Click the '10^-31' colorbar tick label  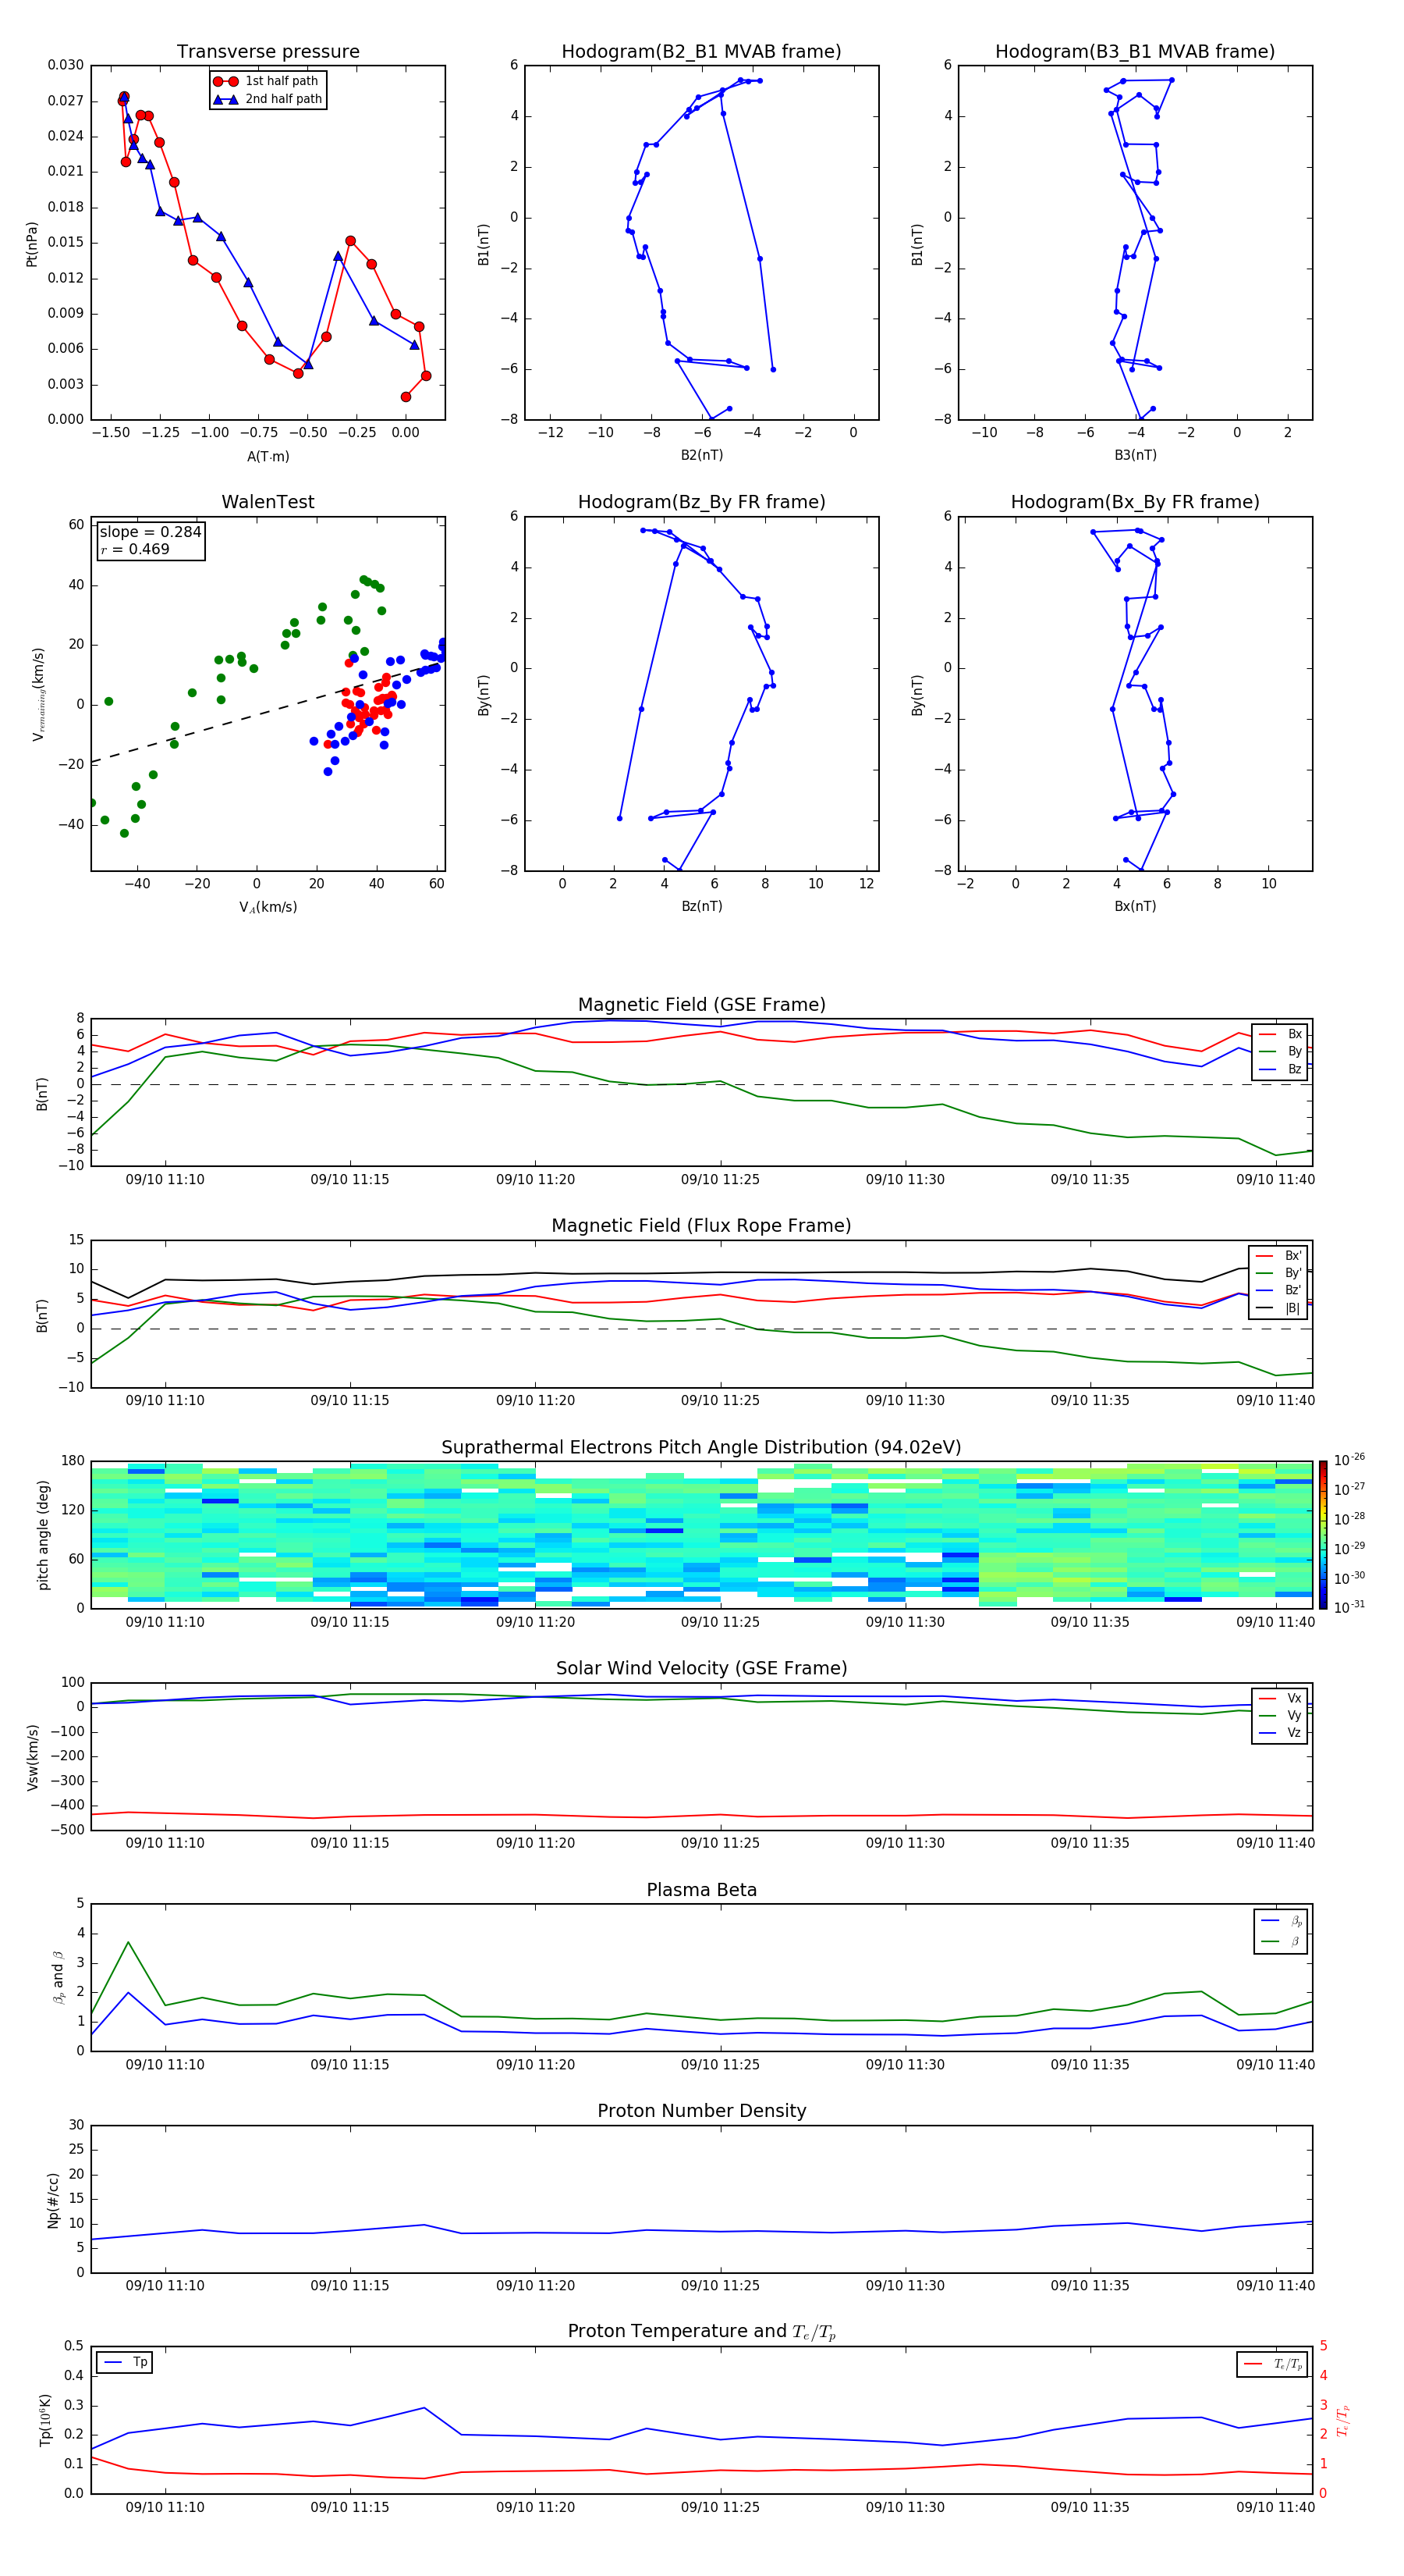[1349, 1607]
